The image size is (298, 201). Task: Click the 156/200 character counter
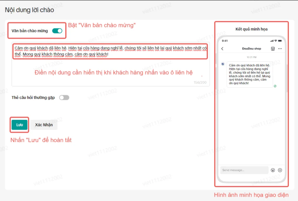coord(200,82)
